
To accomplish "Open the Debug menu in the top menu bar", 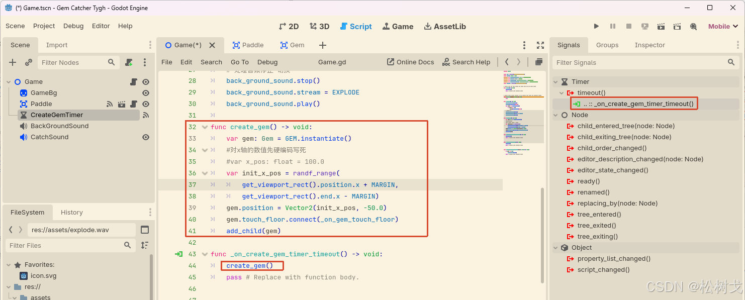I will click(x=73, y=26).
